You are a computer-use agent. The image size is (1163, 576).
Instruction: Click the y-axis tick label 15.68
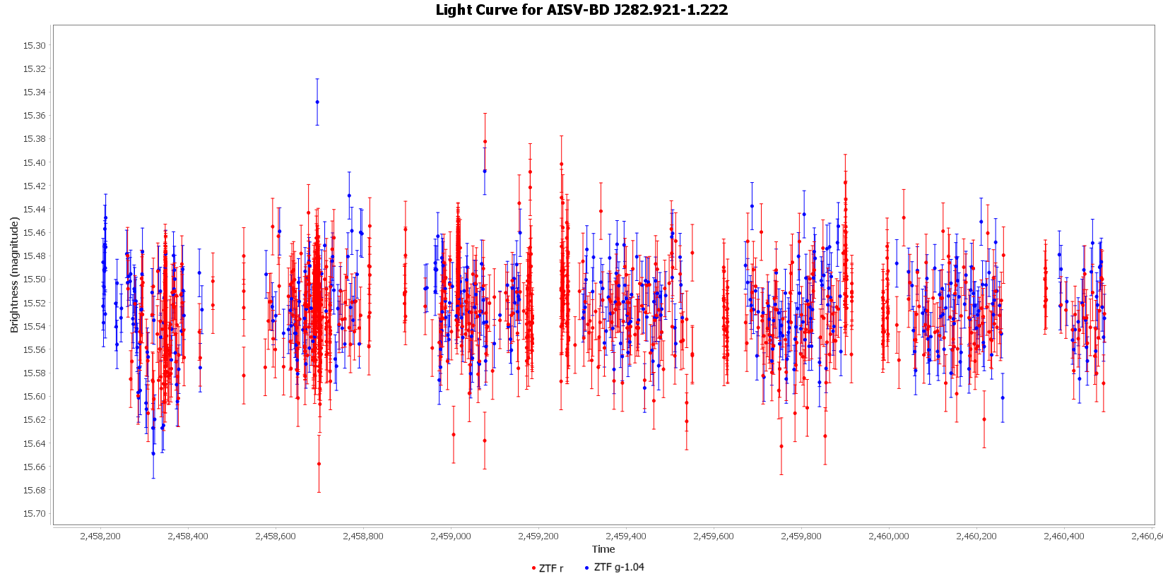(34, 491)
